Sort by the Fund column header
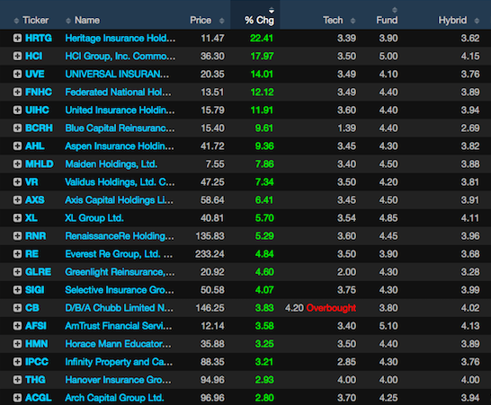The width and height of the screenshot is (491, 405). [387, 20]
